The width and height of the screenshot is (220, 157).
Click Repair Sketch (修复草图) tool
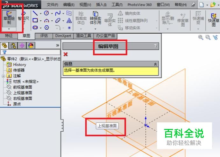click(x=183, y=20)
